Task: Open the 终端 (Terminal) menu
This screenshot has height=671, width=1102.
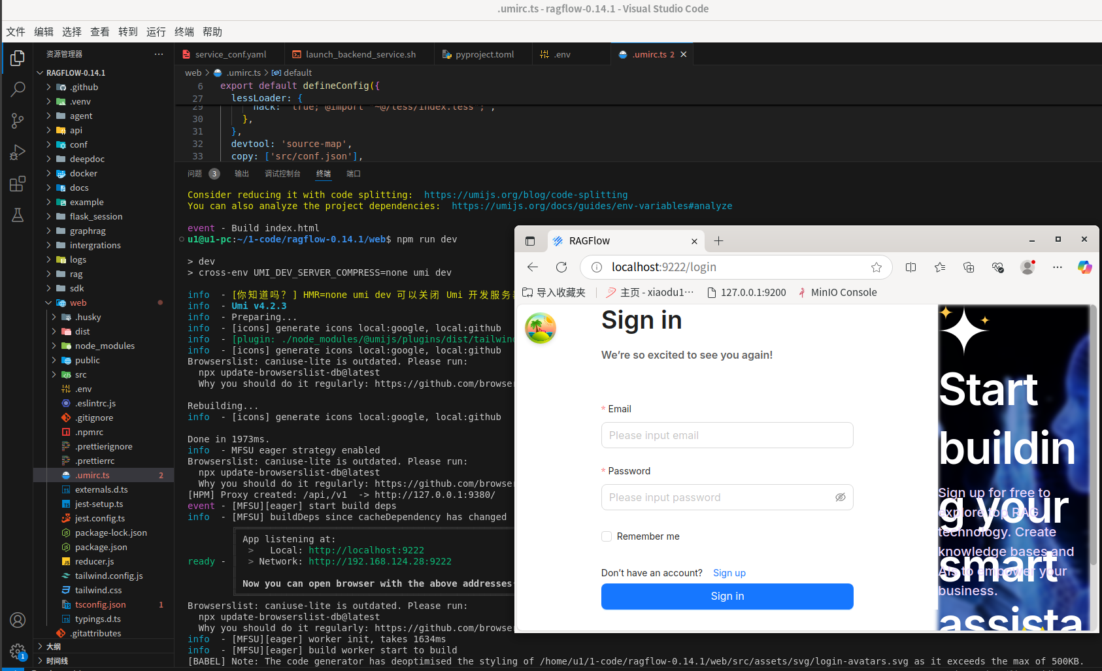Action: point(184,31)
